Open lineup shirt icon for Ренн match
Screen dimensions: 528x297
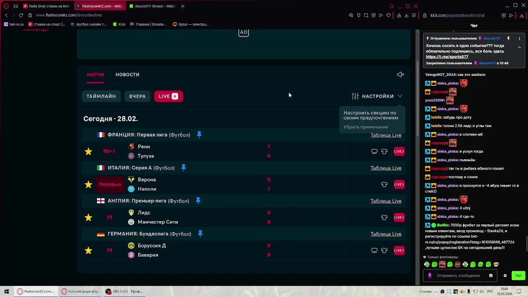click(x=384, y=151)
